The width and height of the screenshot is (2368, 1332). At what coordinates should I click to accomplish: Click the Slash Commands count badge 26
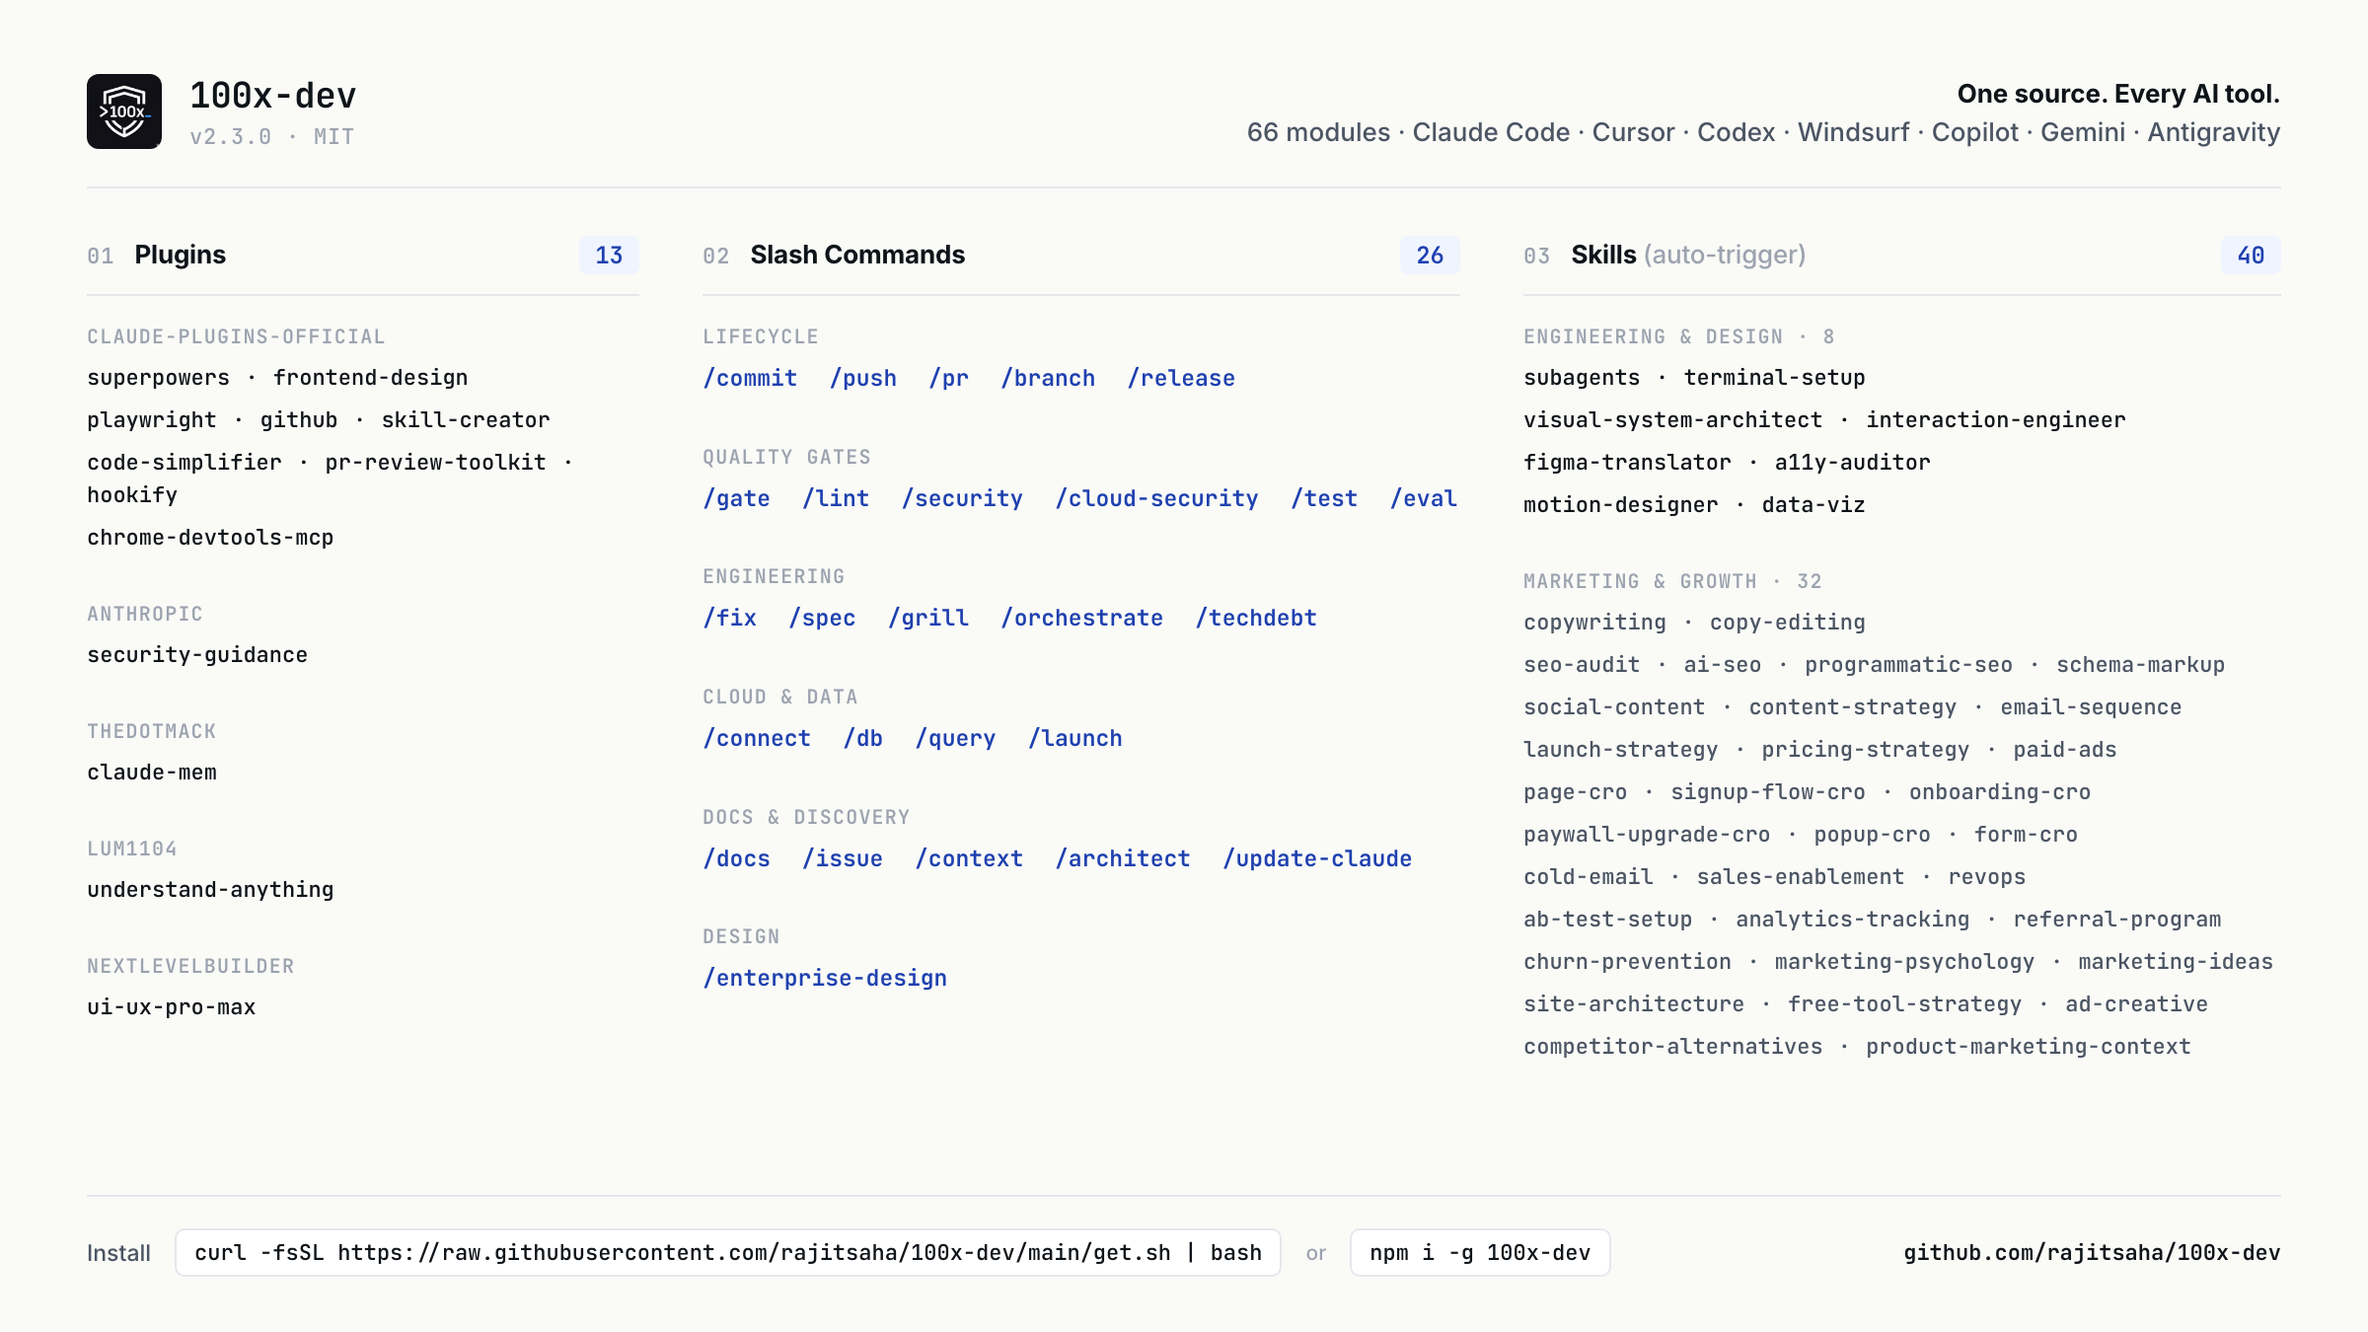[x=1430, y=256]
